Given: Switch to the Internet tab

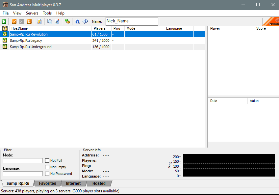Looking at the screenshot, I should pyautogui.click(x=73, y=183).
